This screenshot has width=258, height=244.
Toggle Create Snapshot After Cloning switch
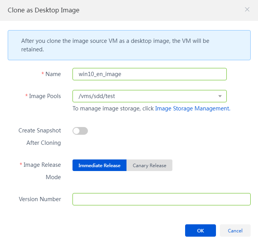(80, 131)
